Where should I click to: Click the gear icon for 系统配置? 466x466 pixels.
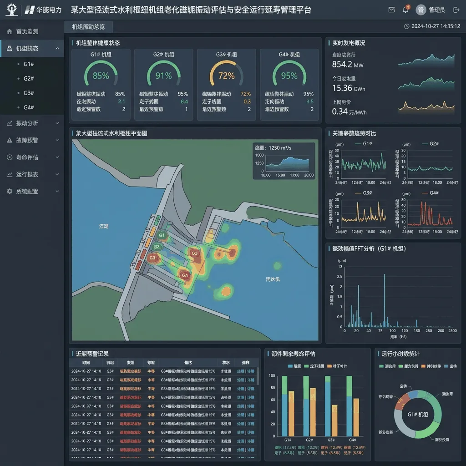10,192
